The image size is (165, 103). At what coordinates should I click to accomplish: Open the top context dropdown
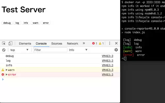click(19, 50)
